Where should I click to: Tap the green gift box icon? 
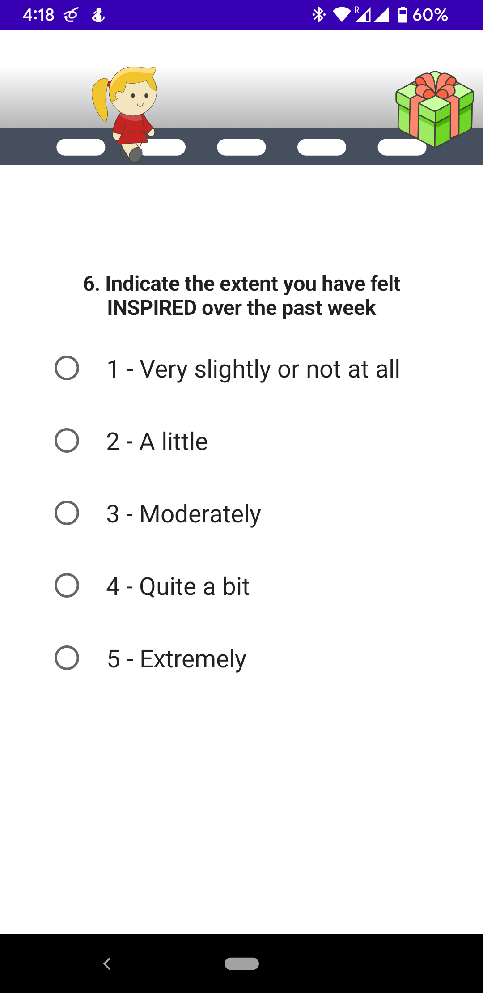click(x=435, y=110)
